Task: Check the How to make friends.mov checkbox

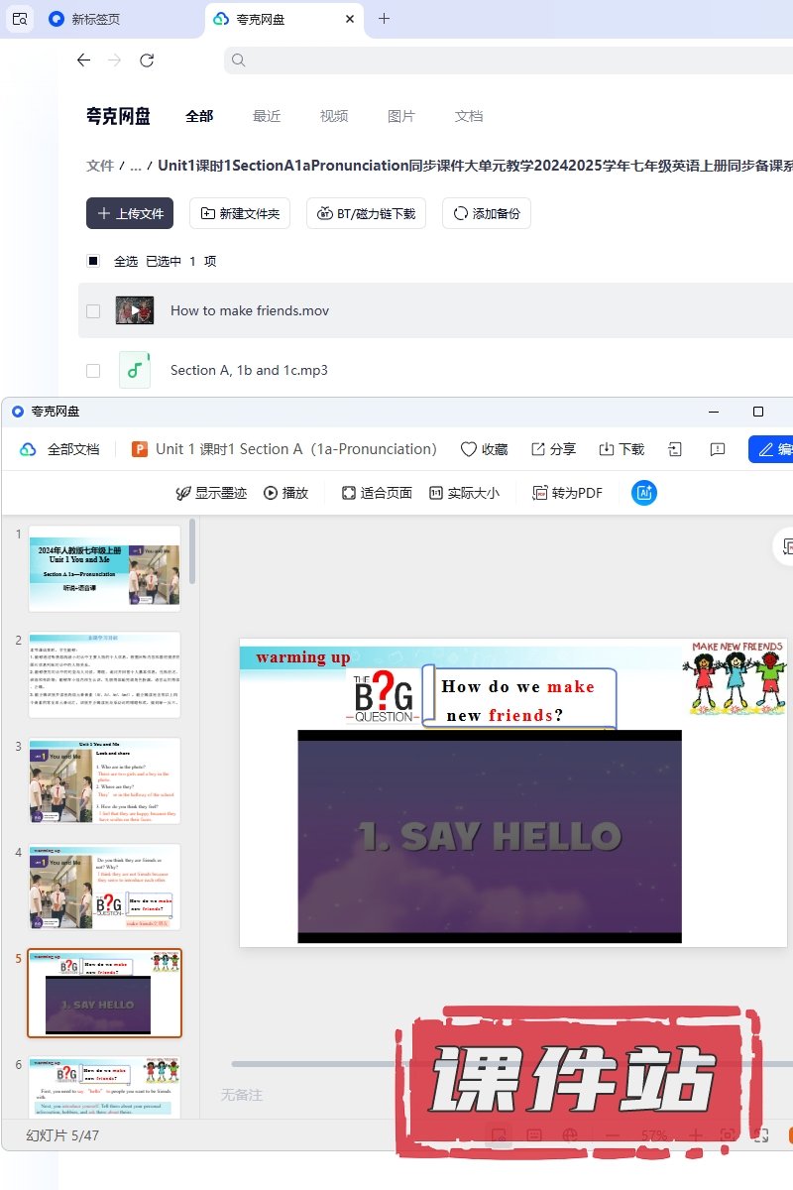Action: [x=93, y=310]
